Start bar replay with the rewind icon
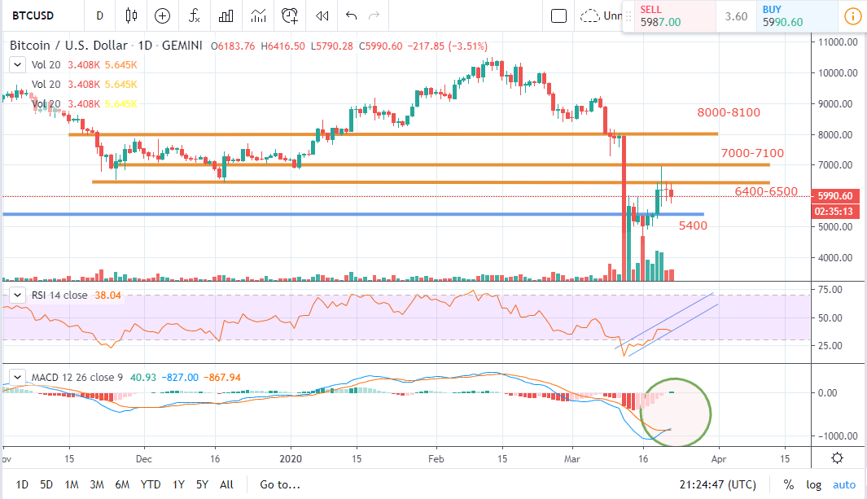This screenshot has width=867, height=499. pyautogui.click(x=322, y=16)
